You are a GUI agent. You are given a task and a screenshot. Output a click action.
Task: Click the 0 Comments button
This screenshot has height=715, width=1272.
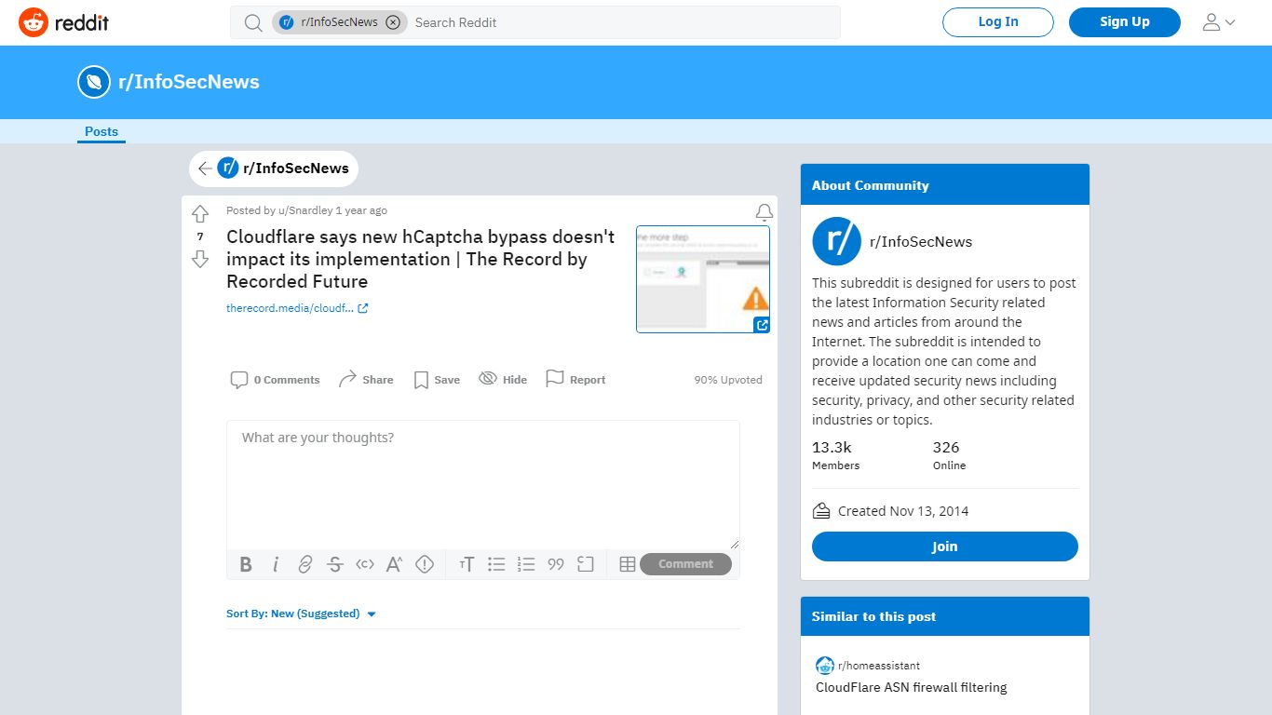[x=276, y=380]
